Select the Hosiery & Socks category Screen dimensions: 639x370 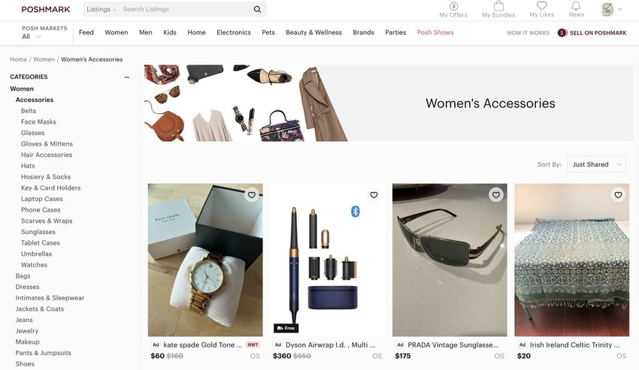pyautogui.click(x=46, y=176)
